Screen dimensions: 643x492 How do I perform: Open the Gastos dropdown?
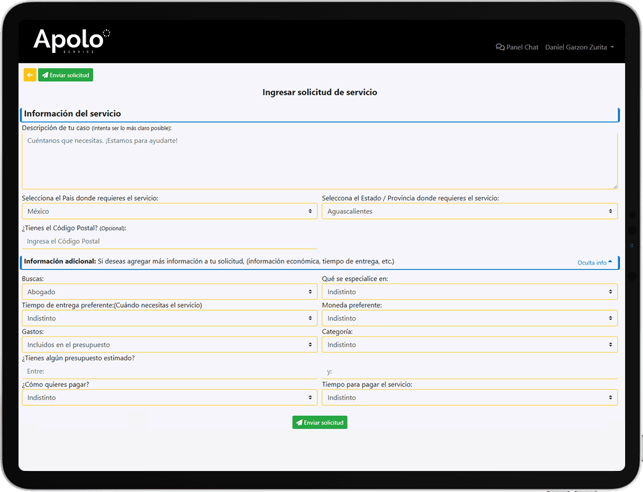pos(169,345)
